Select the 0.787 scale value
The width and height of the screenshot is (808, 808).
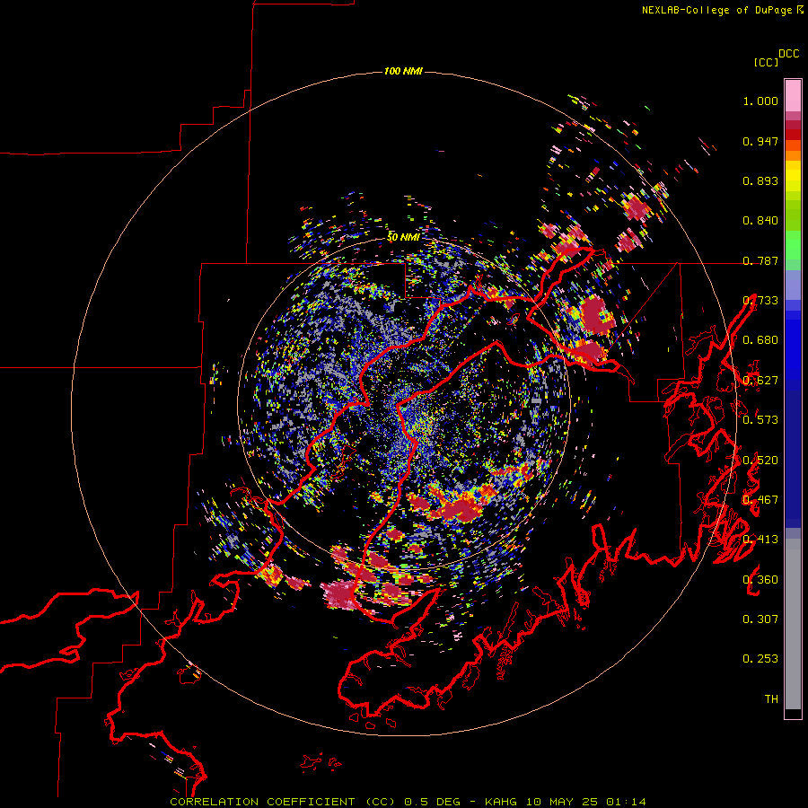click(x=760, y=260)
